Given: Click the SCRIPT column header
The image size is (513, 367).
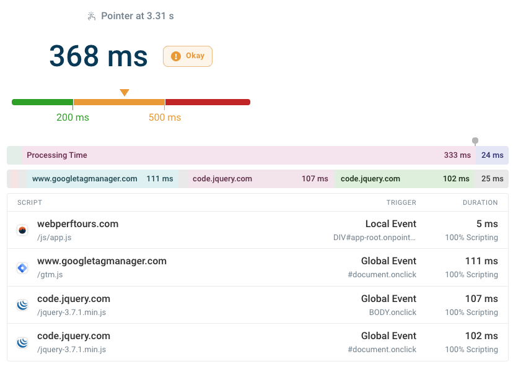Looking at the screenshot, I should [x=30, y=202].
